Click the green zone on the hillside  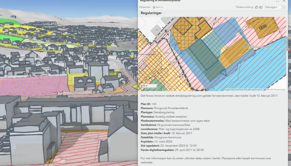coord(9,22)
